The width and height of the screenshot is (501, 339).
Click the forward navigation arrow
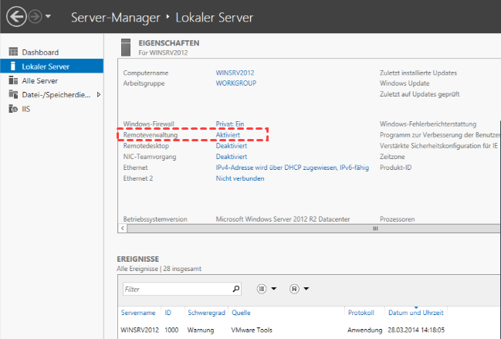pos(35,16)
